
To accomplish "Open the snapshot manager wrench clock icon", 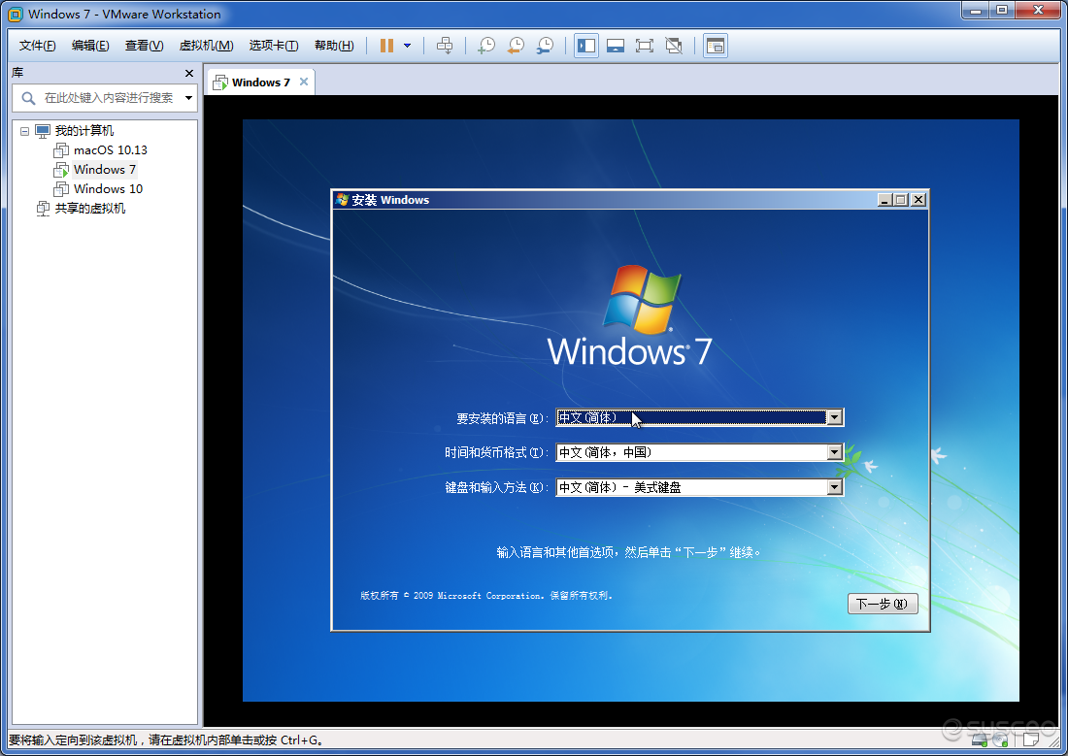I will (546, 46).
